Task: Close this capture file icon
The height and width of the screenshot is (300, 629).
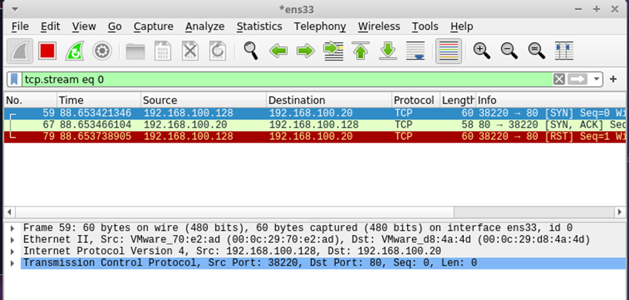Action: (190, 51)
